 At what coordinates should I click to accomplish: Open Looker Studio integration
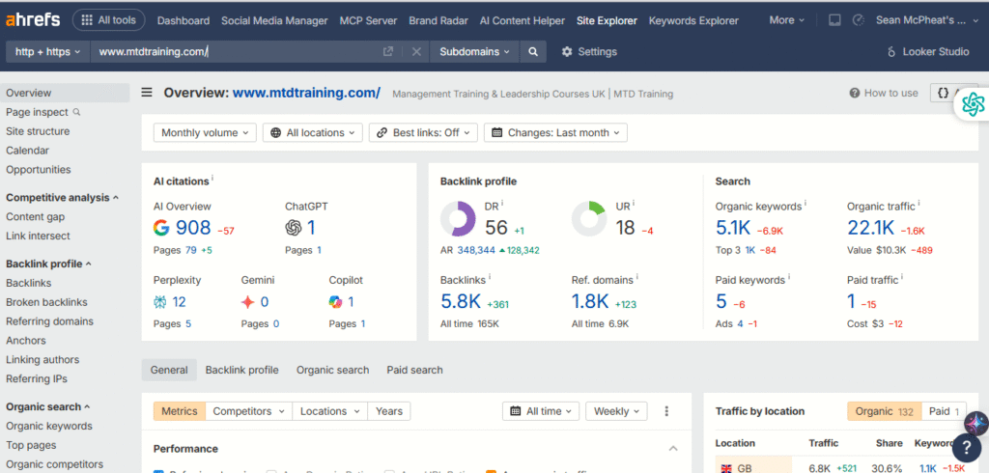(x=927, y=52)
